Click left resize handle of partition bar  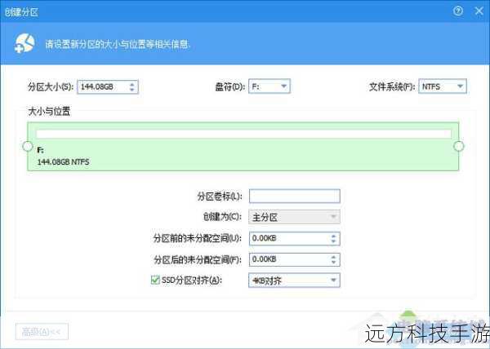28,146
